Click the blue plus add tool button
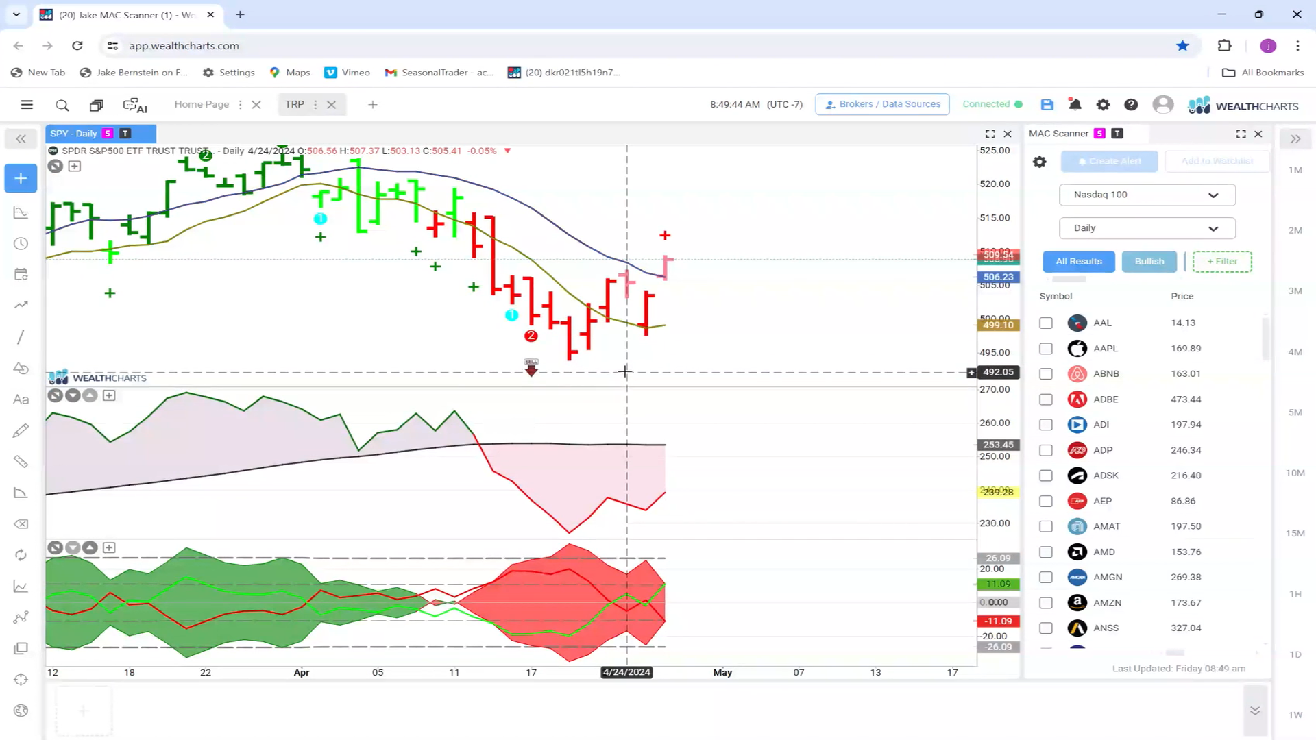1316x740 pixels. tap(21, 178)
